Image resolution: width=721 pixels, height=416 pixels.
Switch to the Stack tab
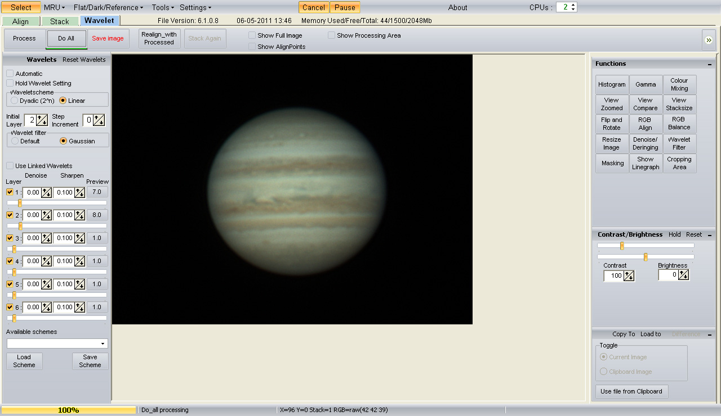(x=60, y=21)
